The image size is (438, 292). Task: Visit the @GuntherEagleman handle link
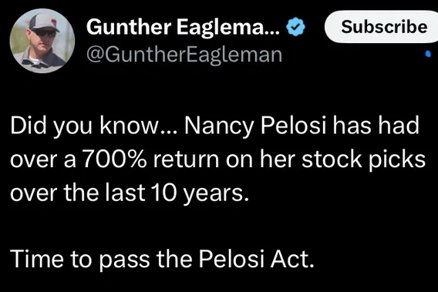[184, 55]
